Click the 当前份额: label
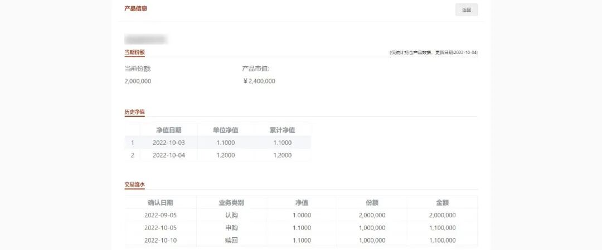Image resolution: width=602 pixels, height=250 pixels. point(138,69)
